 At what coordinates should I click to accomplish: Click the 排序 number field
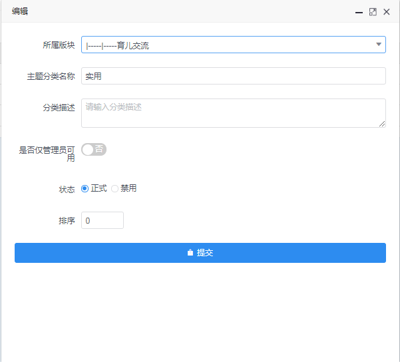coord(102,220)
